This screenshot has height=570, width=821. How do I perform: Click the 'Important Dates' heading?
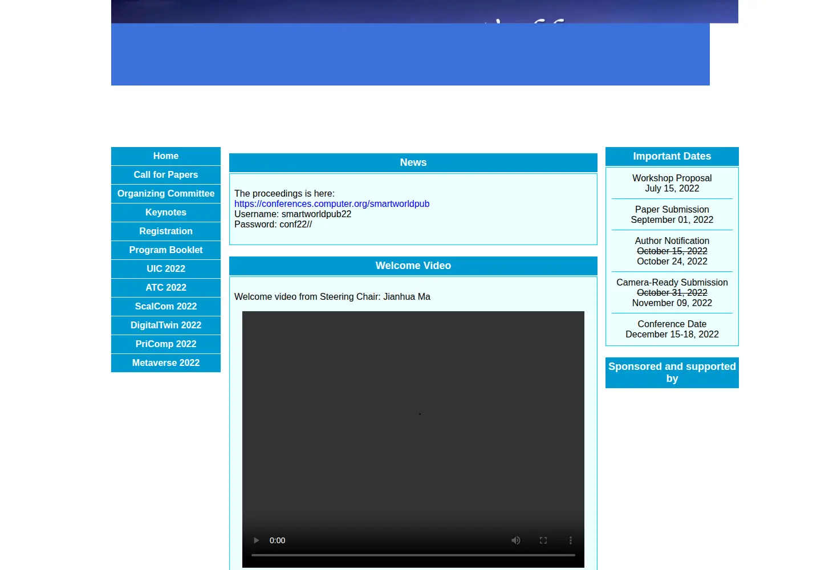[x=672, y=156]
